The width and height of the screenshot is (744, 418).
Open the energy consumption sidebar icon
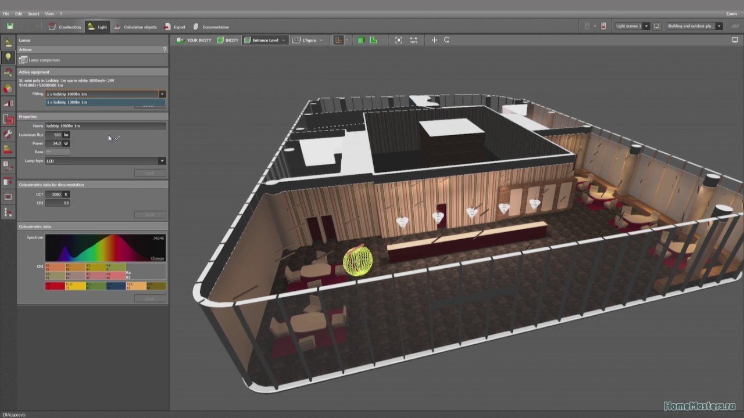pyautogui.click(x=8, y=150)
